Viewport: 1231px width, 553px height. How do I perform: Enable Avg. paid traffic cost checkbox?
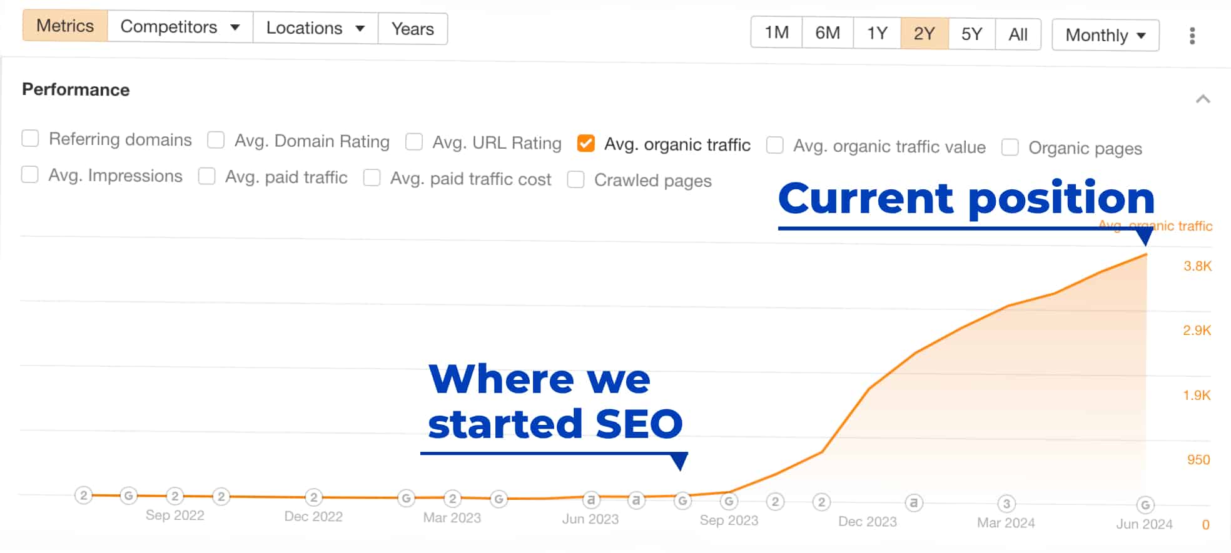[x=372, y=178]
